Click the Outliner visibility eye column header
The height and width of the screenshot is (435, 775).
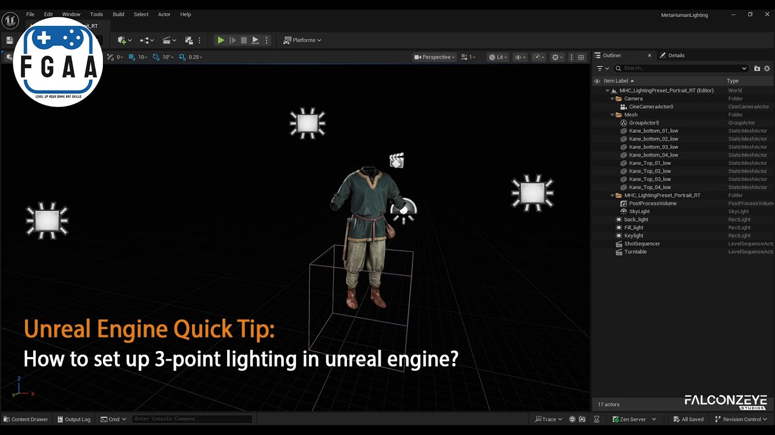[597, 81]
